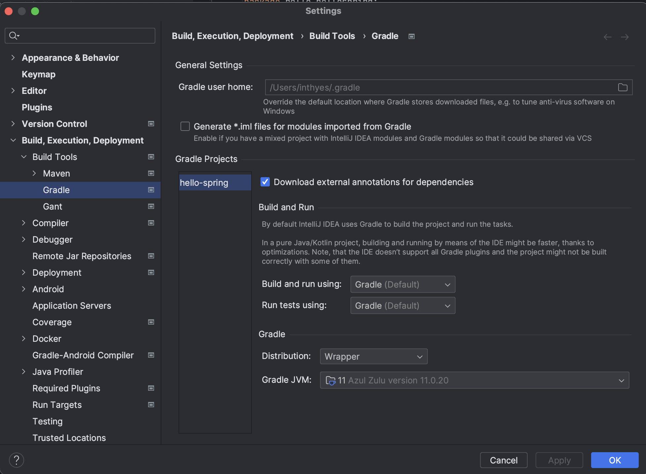The image size is (646, 474).
Task: Click the forward navigation arrow icon
Action: (625, 37)
